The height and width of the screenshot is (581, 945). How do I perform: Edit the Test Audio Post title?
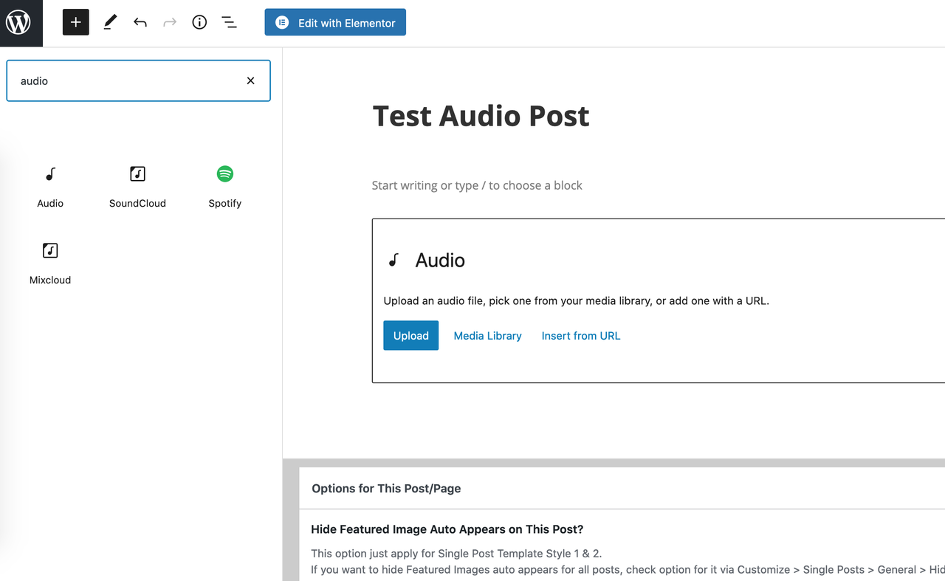pos(481,116)
